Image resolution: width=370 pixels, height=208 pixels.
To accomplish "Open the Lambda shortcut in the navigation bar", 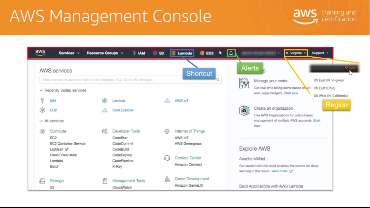I will pos(182,53).
